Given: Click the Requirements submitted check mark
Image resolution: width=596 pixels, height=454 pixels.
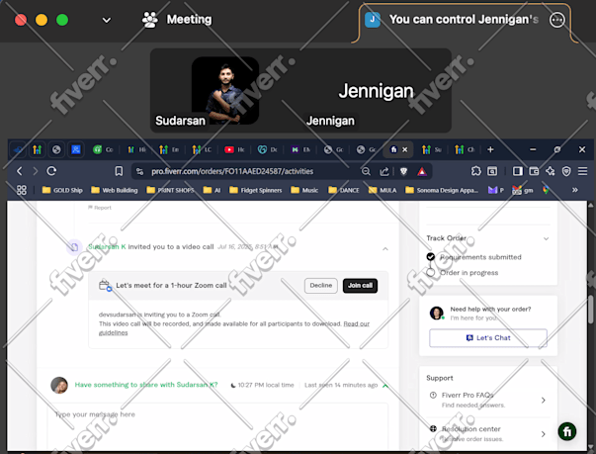Looking at the screenshot, I should pos(430,257).
